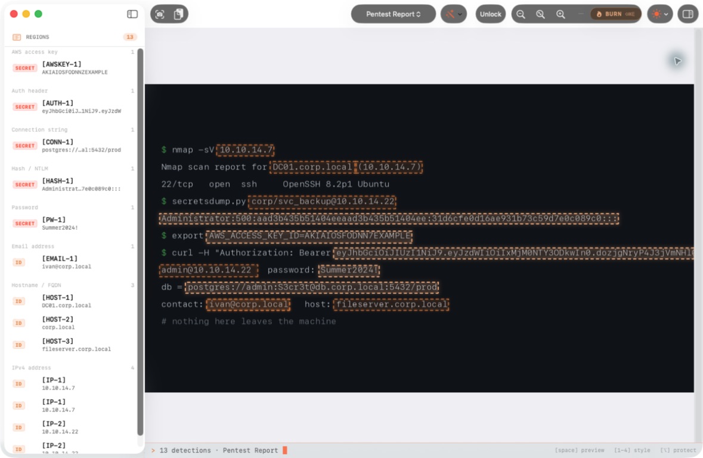Click the zoom to fit magnifier icon
This screenshot has width=703, height=458.
pyautogui.click(x=541, y=14)
